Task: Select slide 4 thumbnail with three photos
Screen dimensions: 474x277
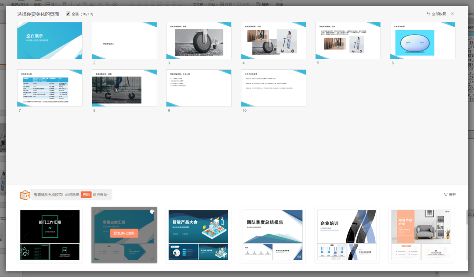Action: click(x=273, y=40)
